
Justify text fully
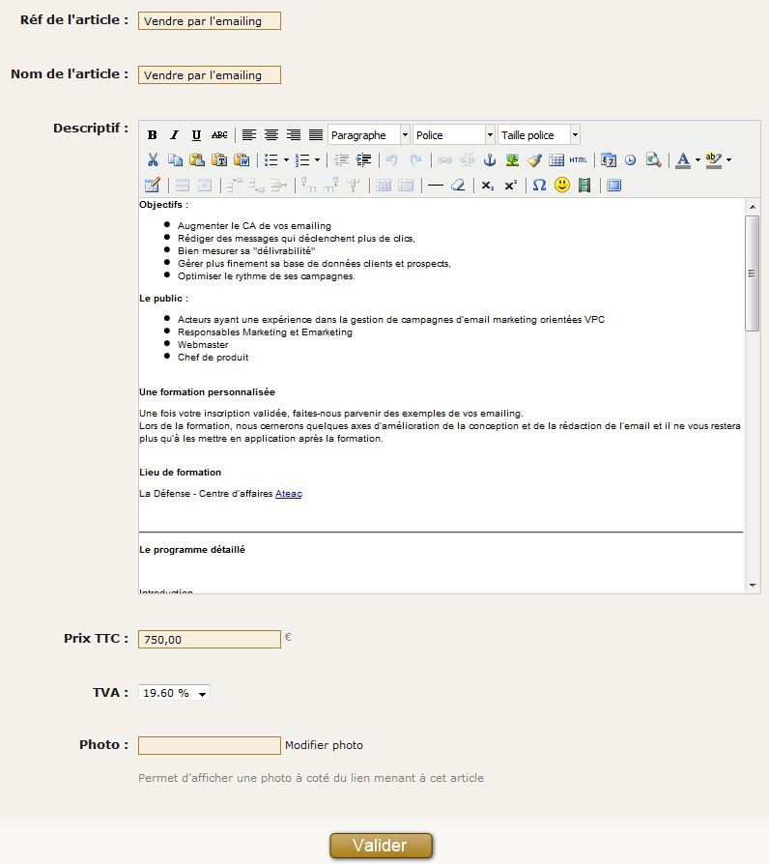(x=316, y=135)
